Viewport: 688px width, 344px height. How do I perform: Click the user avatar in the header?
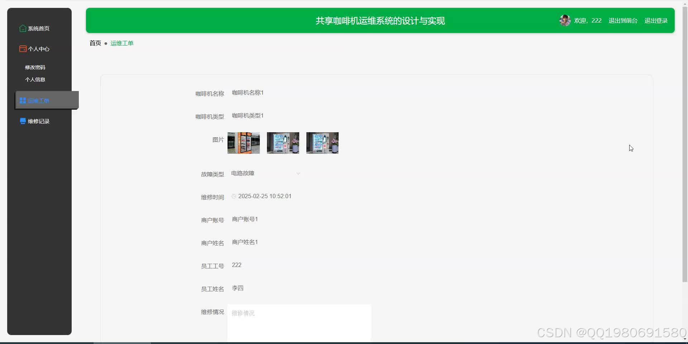(565, 20)
